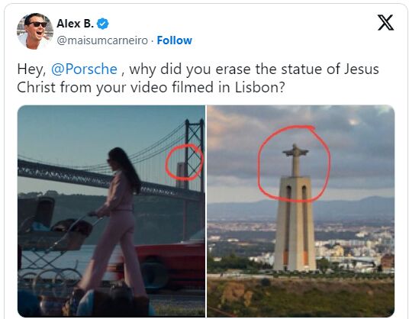Screen dimensions: 409x319
Task: Open the Porsche video frame image
Action: (111, 211)
